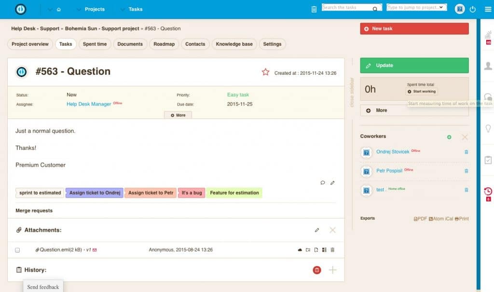Select the Question.eml attachment checkbox
The image size is (494, 292).
17,250
